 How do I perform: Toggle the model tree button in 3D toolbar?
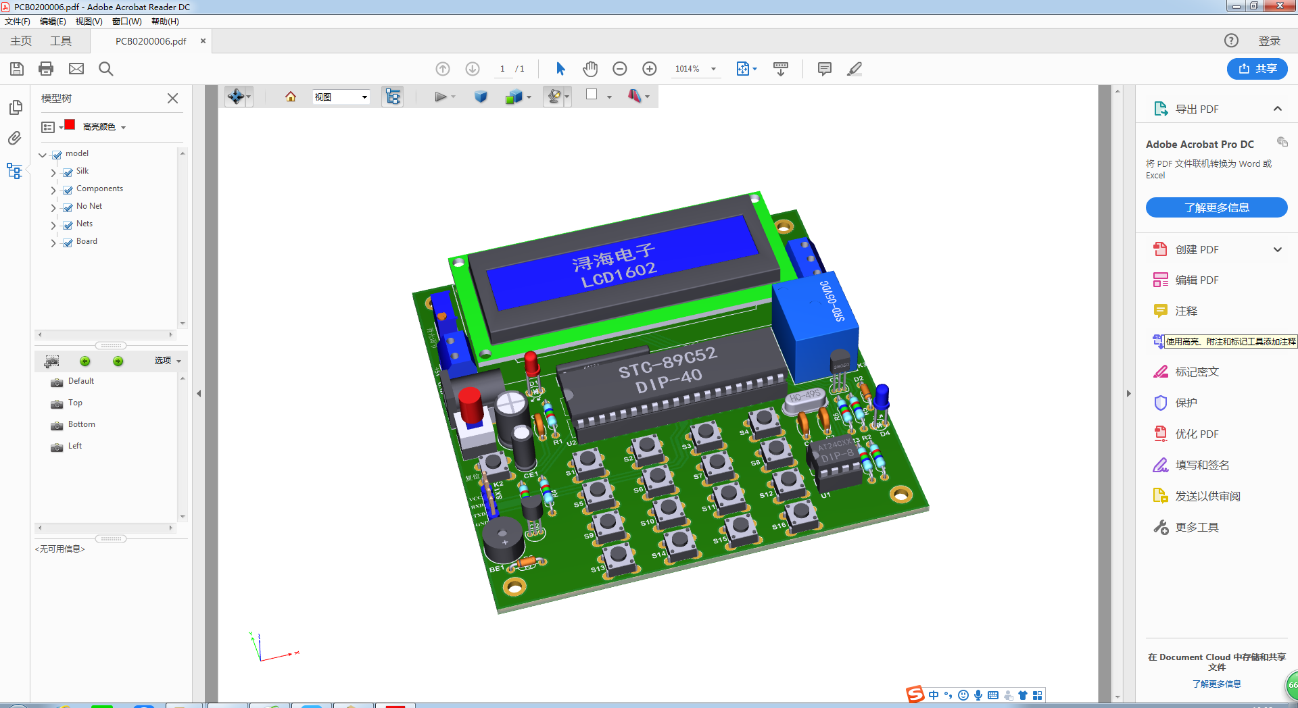393,97
